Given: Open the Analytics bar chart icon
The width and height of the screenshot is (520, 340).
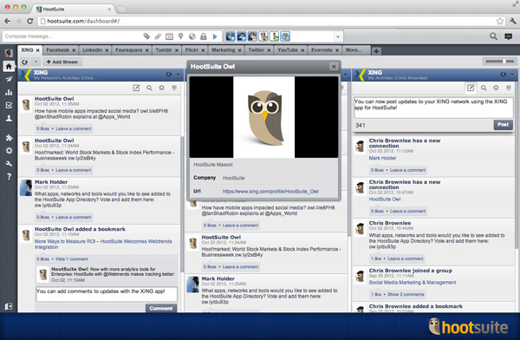Looking at the screenshot, I should [9, 92].
